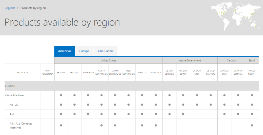Click the WEST US 2 column header
Screen dimensions: 263x135
(x=156, y=72)
